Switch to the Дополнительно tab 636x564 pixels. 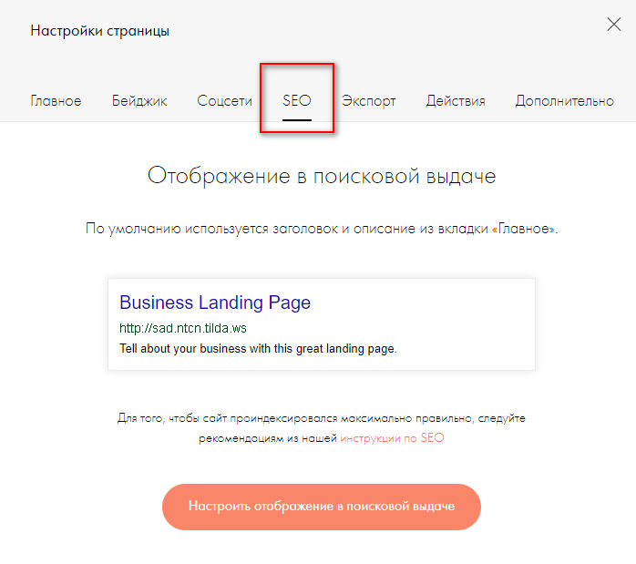(x=564, y=101)
